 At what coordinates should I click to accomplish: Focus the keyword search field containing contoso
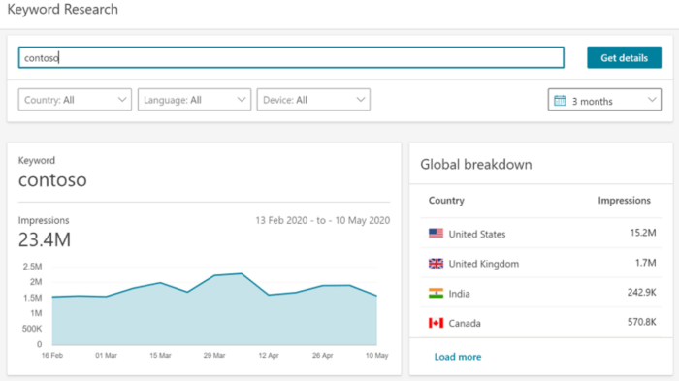coord(291,57)
